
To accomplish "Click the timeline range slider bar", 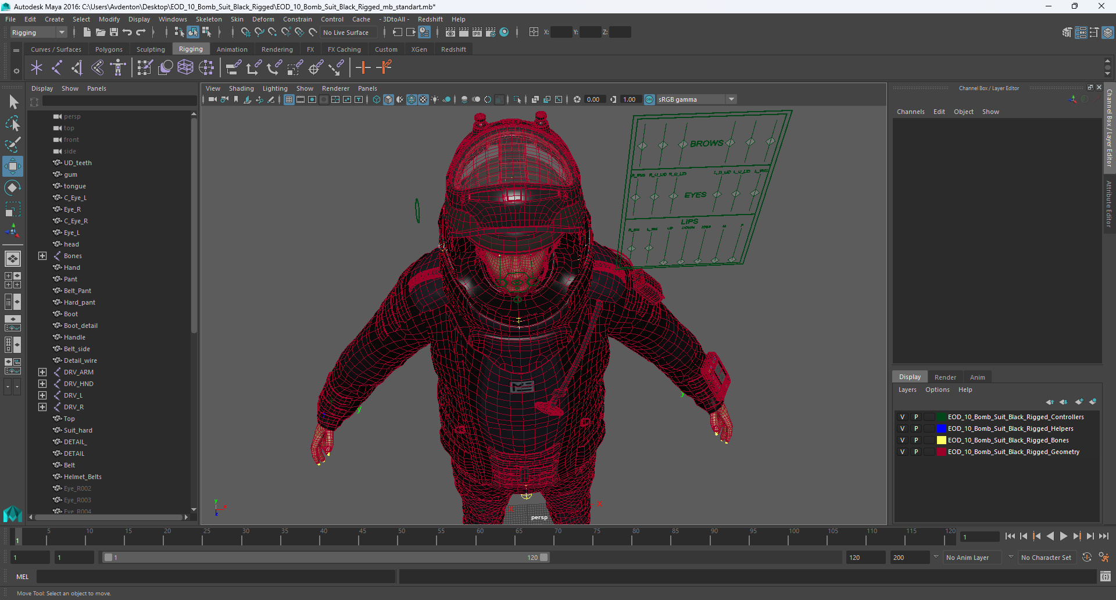I will (325, 558).
